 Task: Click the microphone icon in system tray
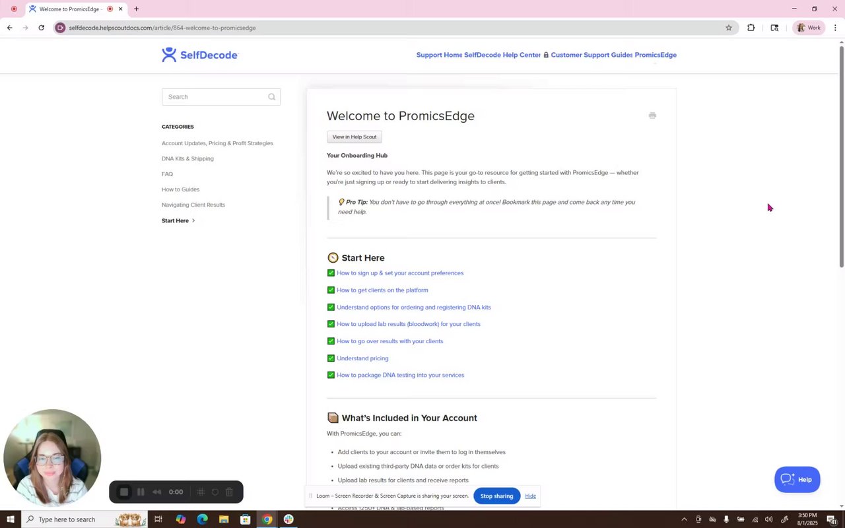click(726, 519)
